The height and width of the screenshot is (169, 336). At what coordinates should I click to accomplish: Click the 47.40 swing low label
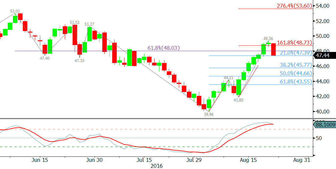[45, 58]
